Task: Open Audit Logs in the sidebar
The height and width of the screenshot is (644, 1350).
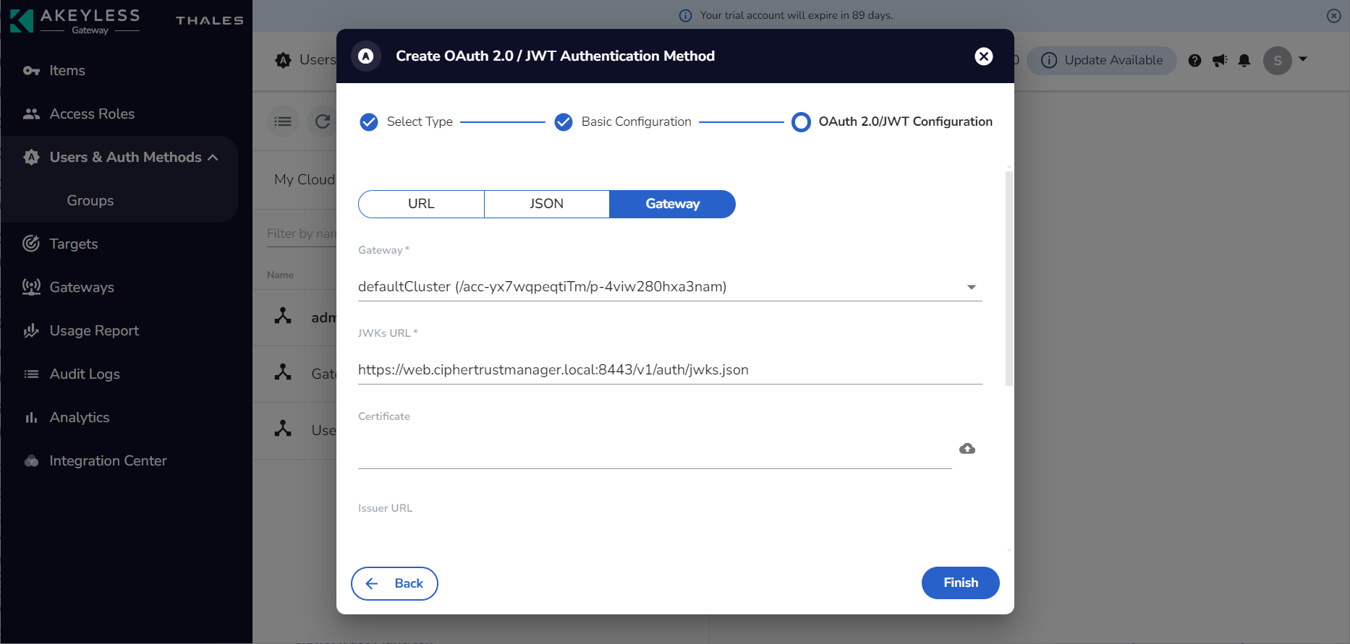Action: pos(85,374)
